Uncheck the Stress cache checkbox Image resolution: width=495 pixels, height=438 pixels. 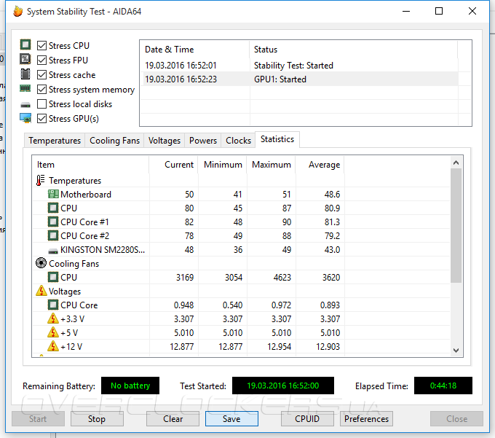tap(41, 74)
